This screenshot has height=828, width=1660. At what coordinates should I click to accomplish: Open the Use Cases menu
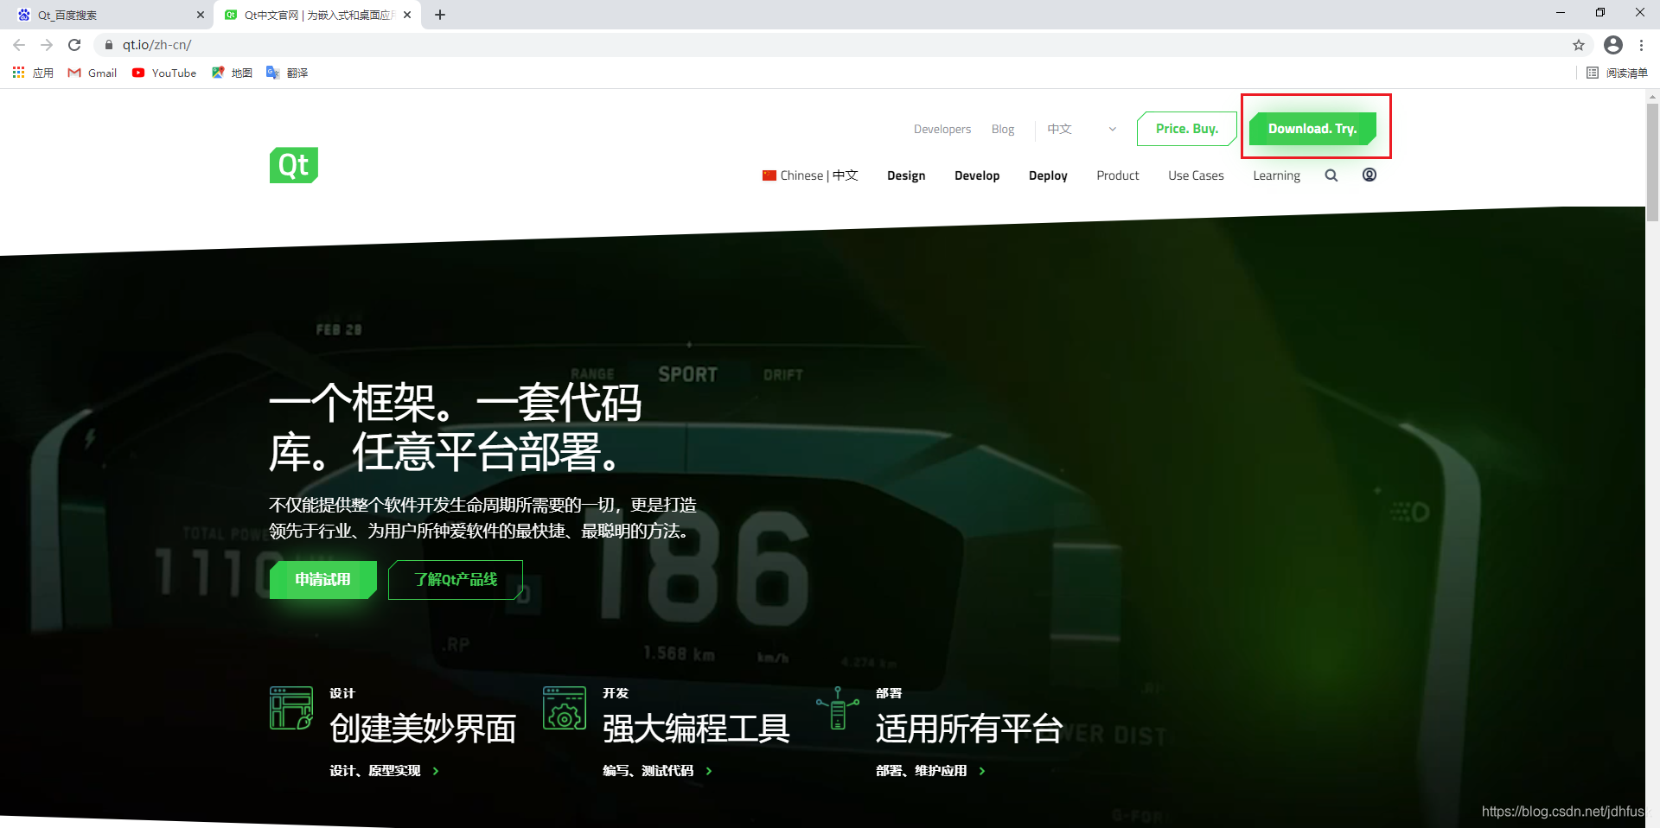click(x=1196, y=175)
